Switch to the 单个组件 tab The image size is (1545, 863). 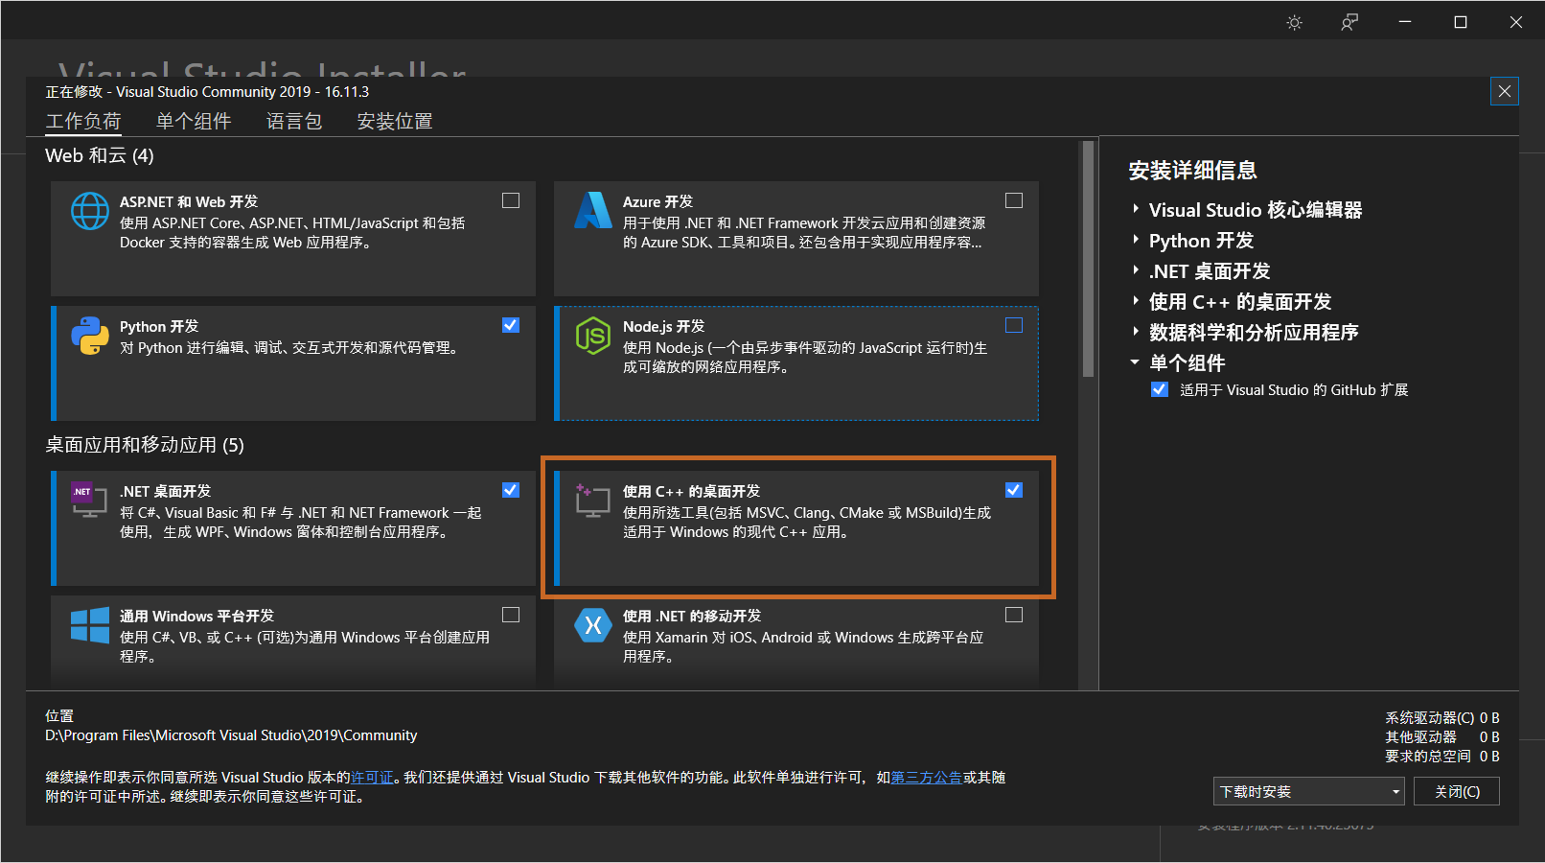coord(194,121)
